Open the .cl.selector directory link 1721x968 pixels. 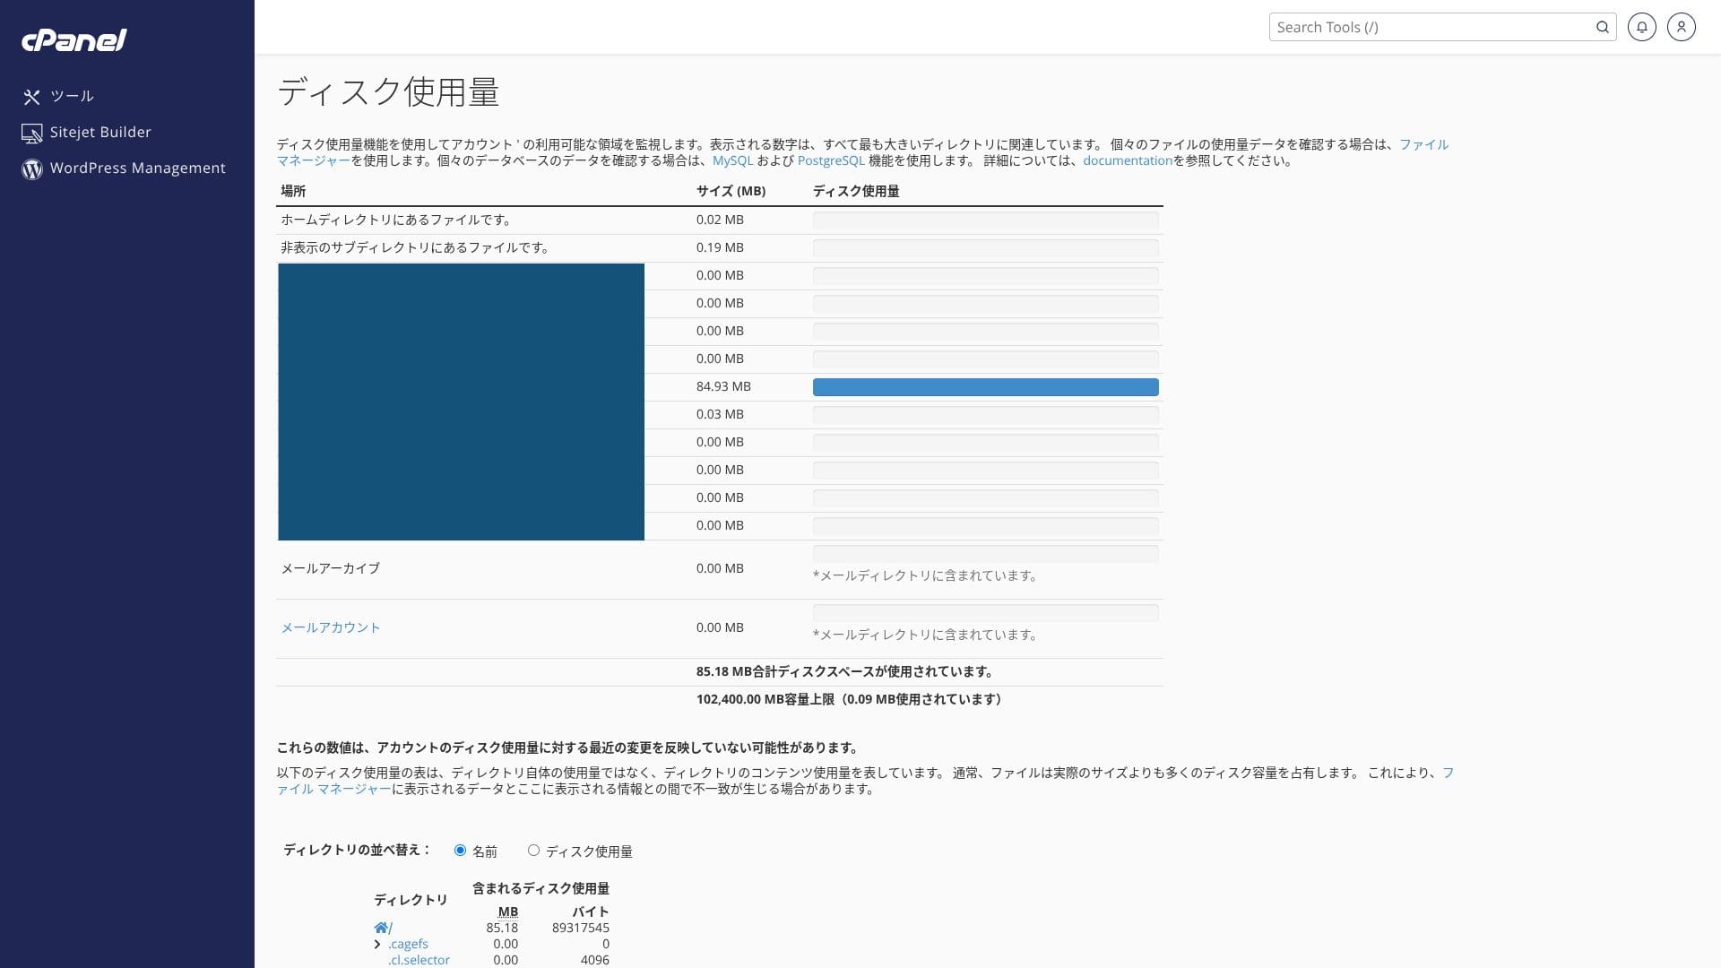pos(419,960)
